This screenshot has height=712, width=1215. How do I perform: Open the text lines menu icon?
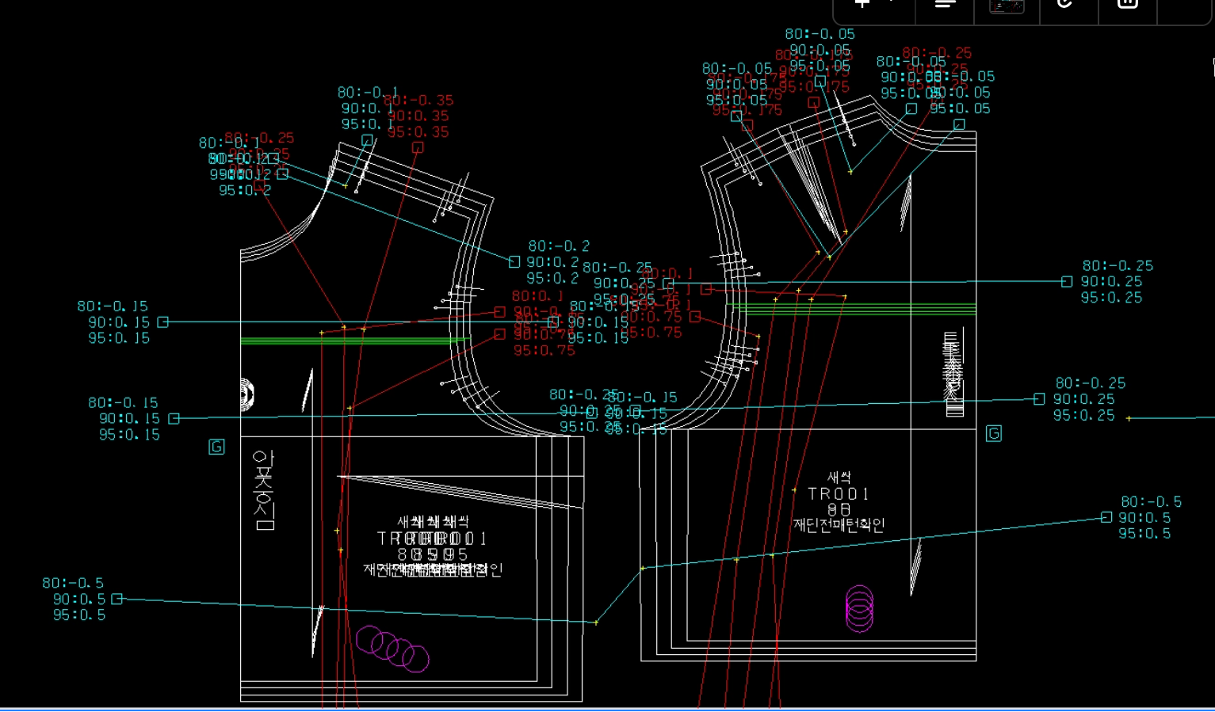point(945,4)
